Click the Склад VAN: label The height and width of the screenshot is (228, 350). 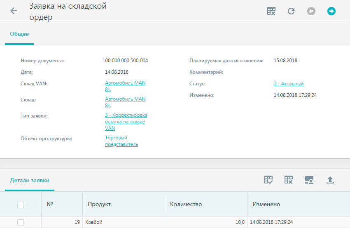pyautogui.click(x=34, y=84)
